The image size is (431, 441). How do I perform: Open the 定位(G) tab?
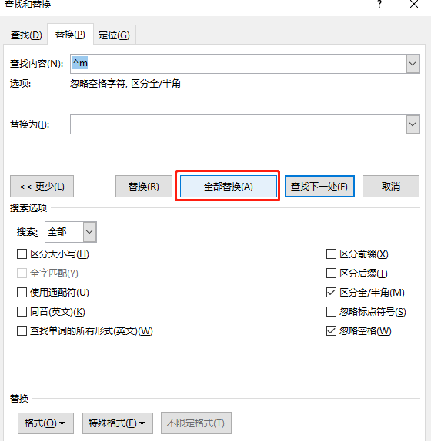[x=114, y=35]
